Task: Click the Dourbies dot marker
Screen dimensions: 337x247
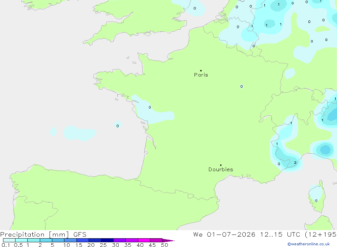Action: coord(221,165)
